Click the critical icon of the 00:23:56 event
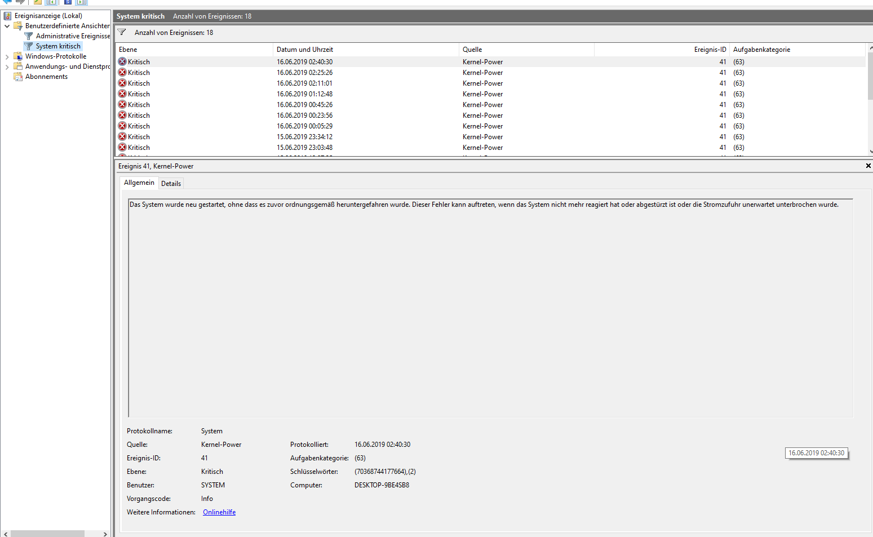The image size is (873, 537). pos(122,115)
